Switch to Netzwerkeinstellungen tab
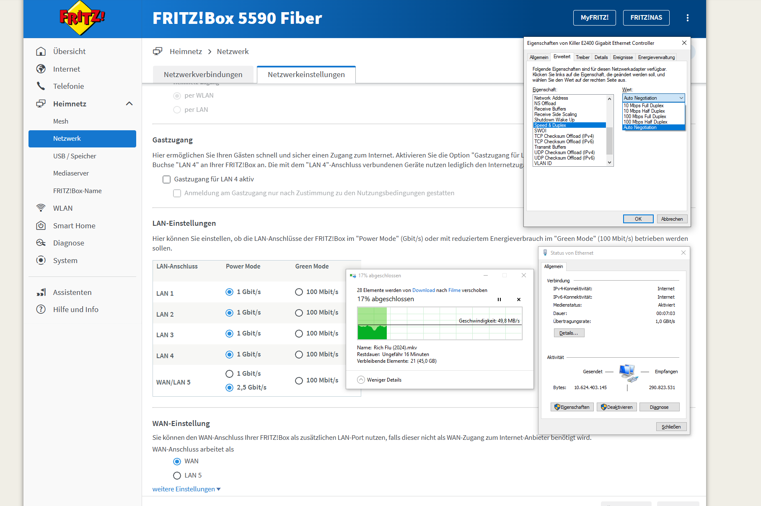Image resolution: width=761 pixels, height=506 pixels. coord(306,74)
